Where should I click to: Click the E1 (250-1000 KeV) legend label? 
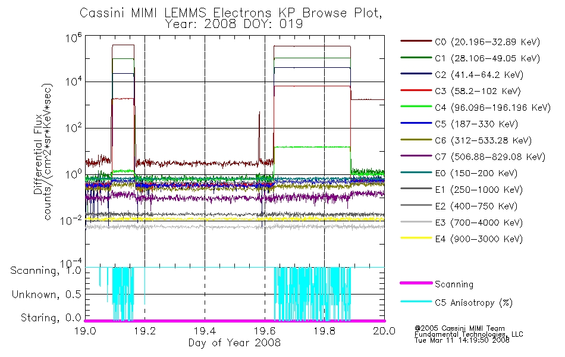coord(479,190)
